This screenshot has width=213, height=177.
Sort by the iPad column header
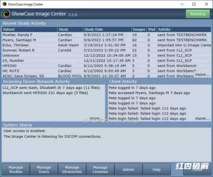coord(152,29)
